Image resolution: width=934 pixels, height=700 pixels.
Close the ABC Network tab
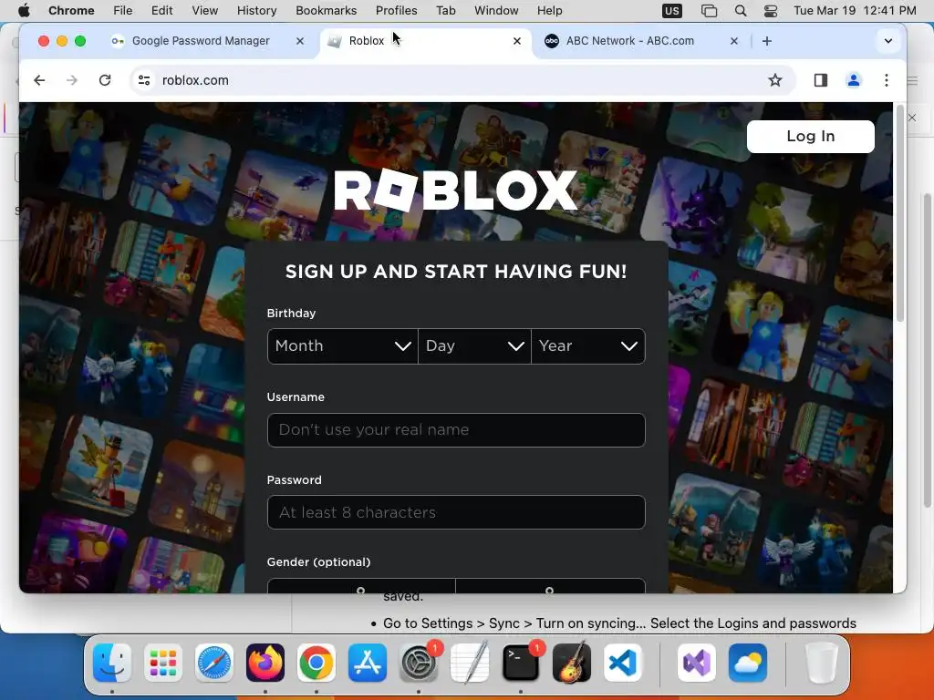[x=734, y=41]
